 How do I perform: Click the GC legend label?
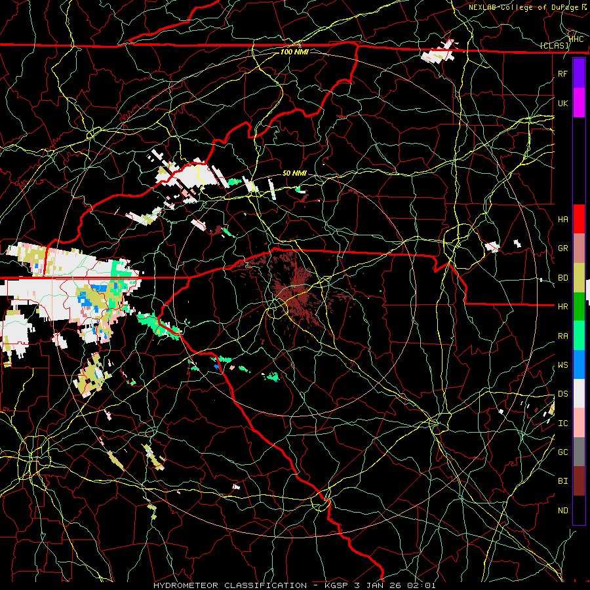pyautogui.click(x=562, y=452)
